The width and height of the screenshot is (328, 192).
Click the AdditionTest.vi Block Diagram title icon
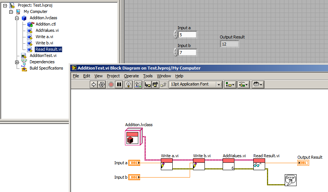[74, 68]
